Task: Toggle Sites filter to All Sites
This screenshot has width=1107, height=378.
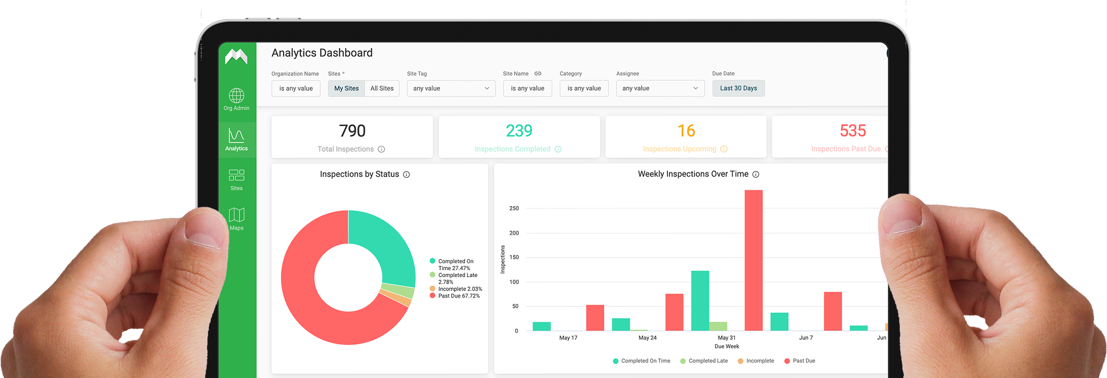Action: 382,88
